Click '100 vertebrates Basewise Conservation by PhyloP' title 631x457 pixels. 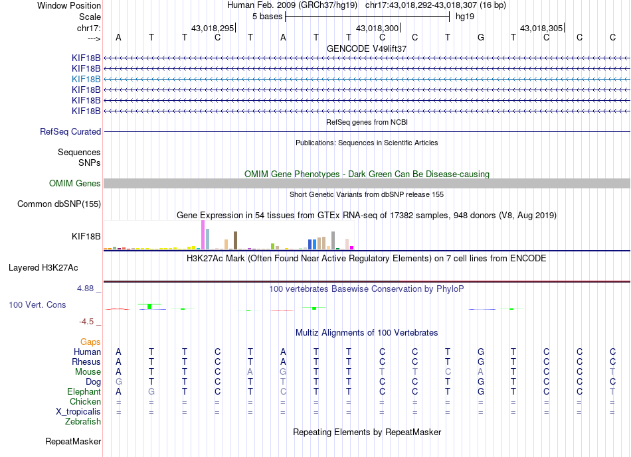click(x=367, y=289)
